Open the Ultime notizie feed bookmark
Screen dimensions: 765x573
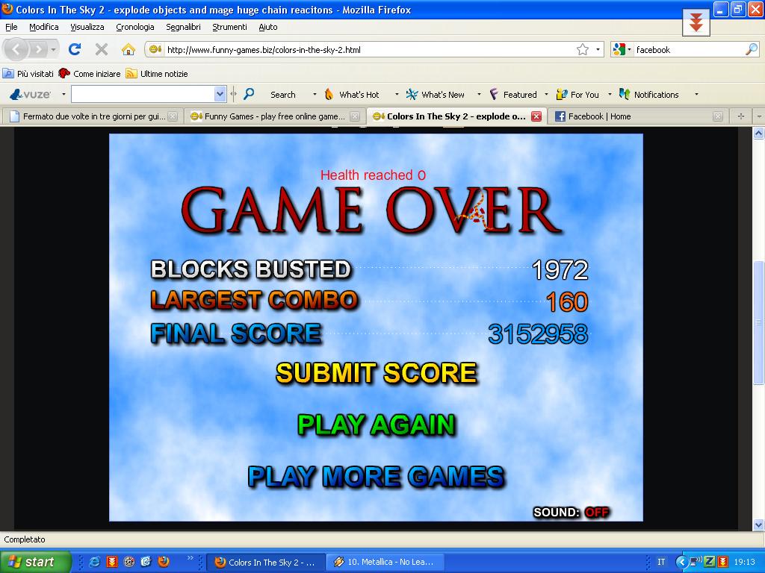tap(157, 74)
